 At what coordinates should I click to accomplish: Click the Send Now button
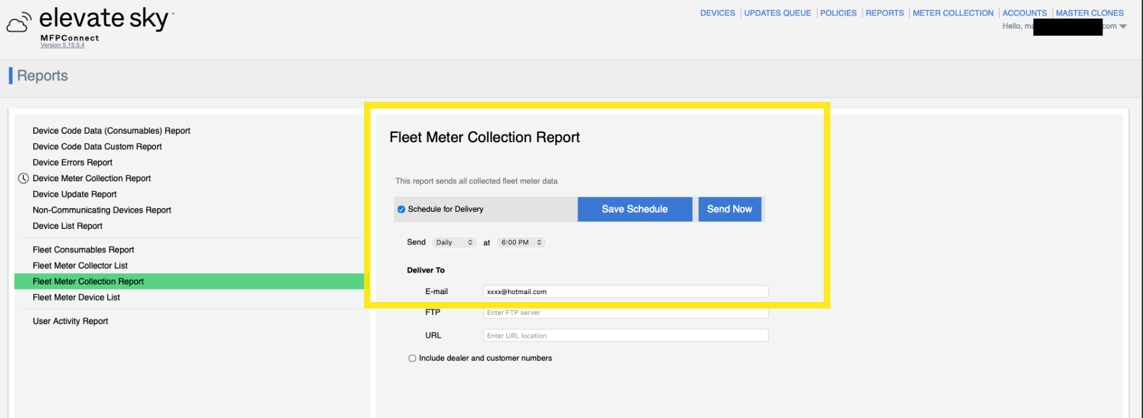pos(729,209)
